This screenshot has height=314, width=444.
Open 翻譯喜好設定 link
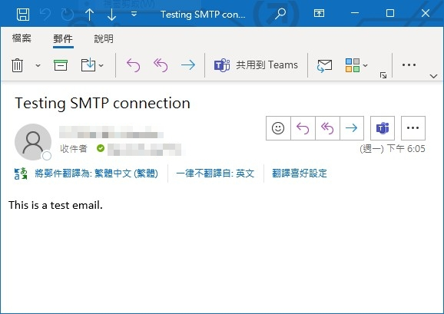tap(300, 174)
